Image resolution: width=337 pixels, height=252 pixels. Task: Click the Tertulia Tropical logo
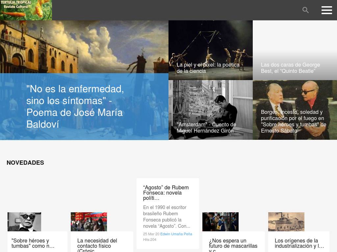(x=26, y=10)
